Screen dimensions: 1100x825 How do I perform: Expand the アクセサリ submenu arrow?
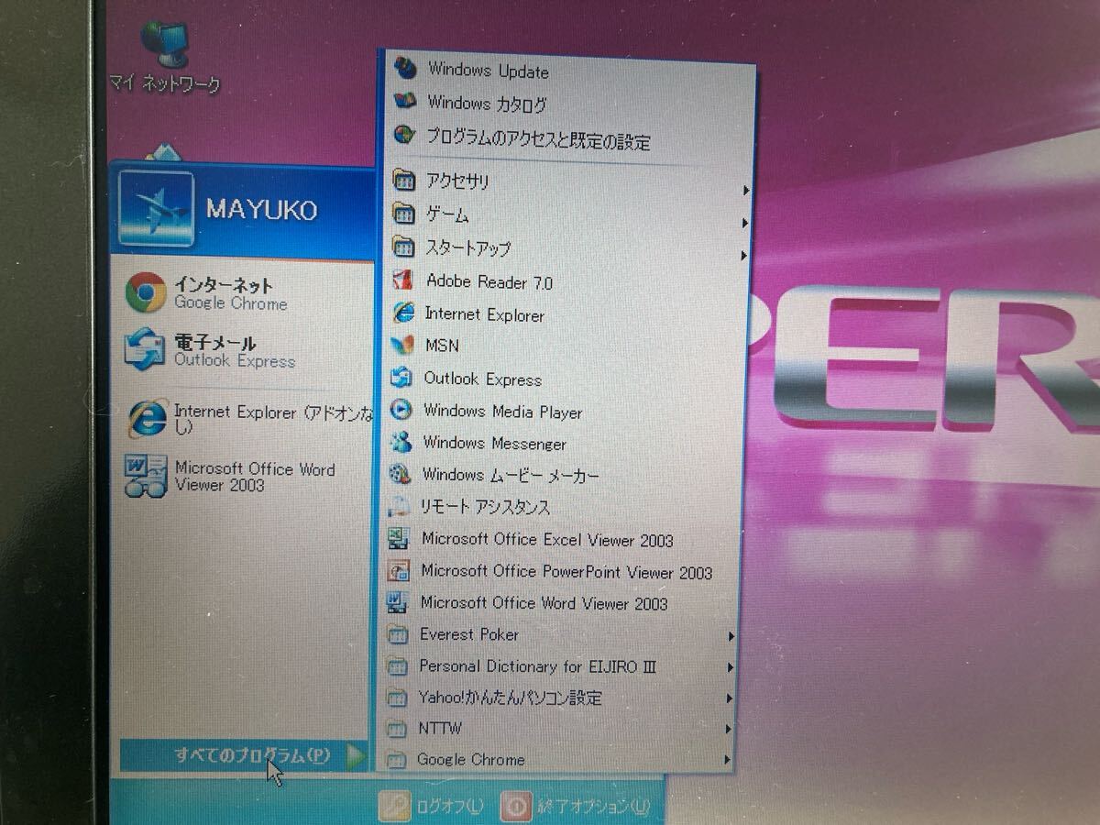point(746,191)
